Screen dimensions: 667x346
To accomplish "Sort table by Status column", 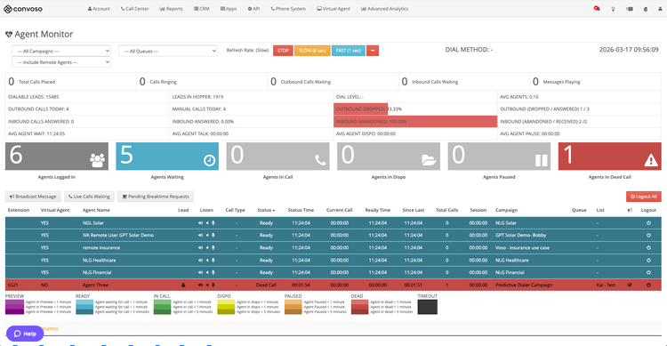I will [266, 210].
